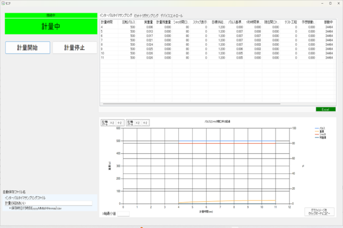Click the table's horizontal scrollbar
343x228 pixels.
pos(192,104)
